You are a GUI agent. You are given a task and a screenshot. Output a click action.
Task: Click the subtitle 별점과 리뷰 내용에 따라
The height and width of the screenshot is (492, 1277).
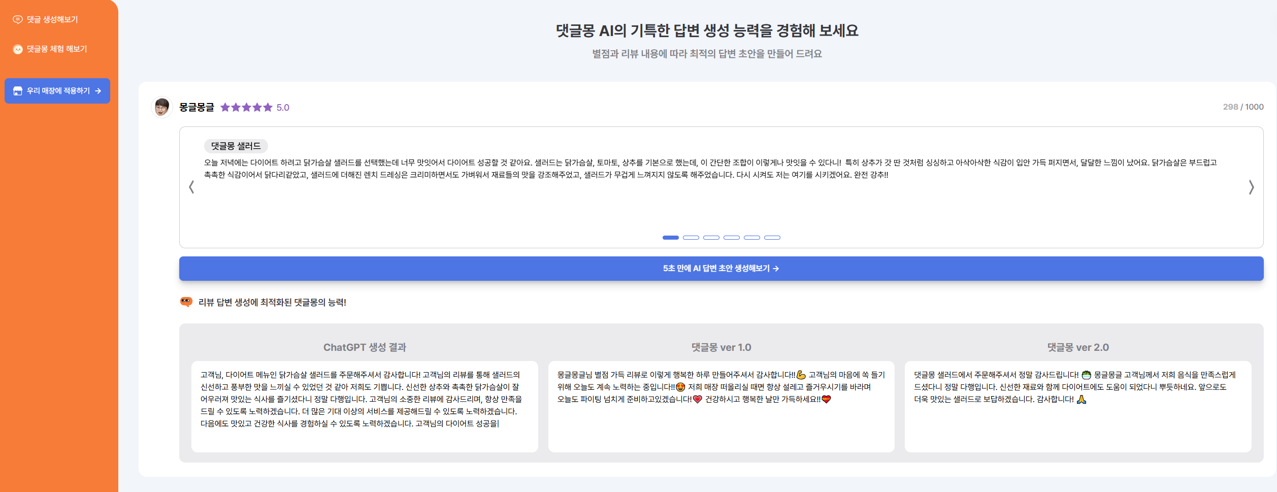pyautogui.click(x=707, y=54)
